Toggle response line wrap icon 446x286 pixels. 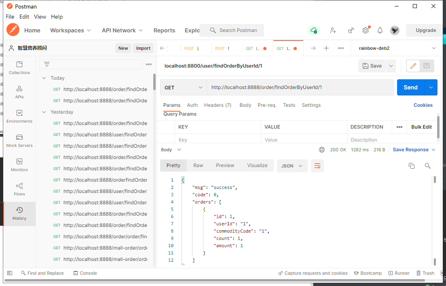click(317, 165)
